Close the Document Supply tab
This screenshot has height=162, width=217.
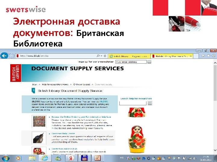click(x=191, y=56)
